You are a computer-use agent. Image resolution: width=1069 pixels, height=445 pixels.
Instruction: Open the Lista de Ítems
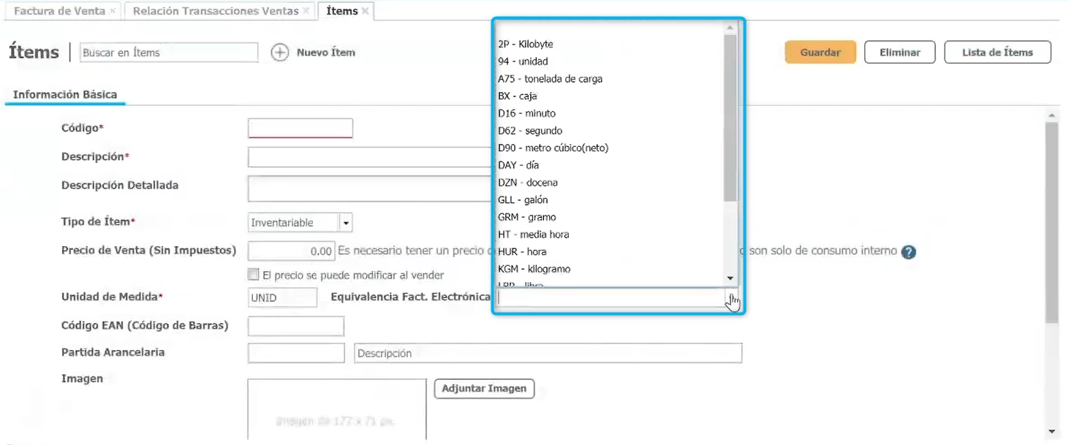[997, 53]
